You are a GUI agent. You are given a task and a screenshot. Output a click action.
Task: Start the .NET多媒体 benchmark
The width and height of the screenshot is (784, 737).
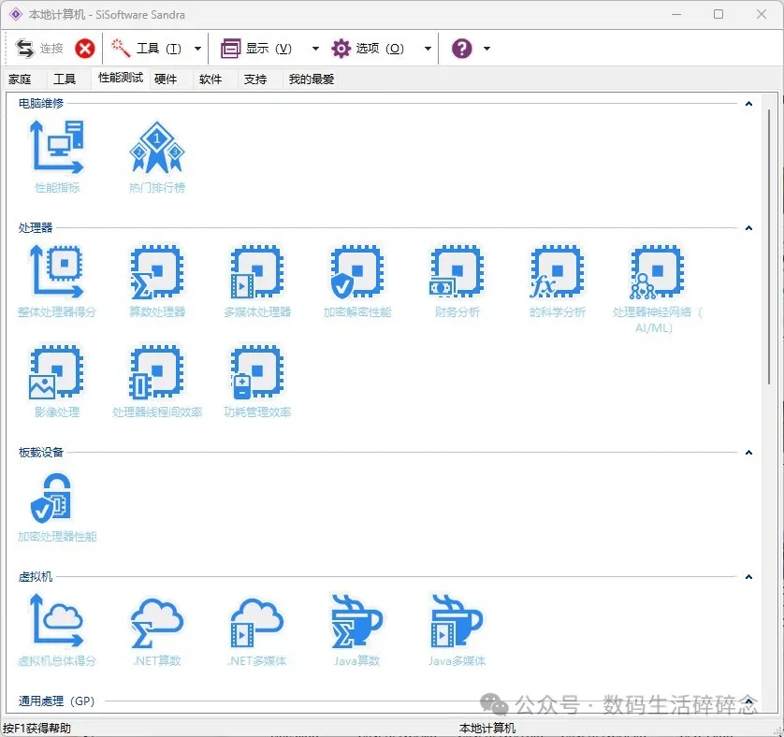pyautogui.click(x=257, y=630)
